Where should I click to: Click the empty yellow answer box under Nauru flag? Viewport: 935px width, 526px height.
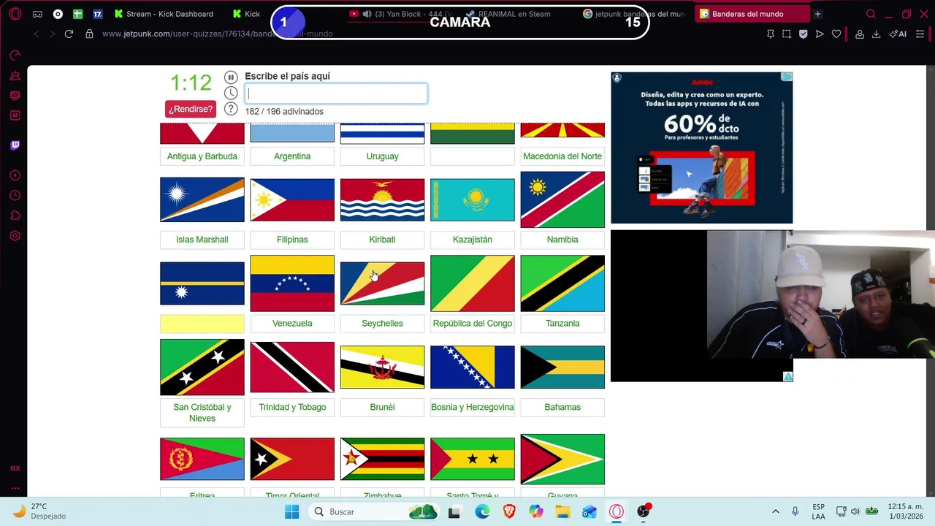[x=202, y=323]
